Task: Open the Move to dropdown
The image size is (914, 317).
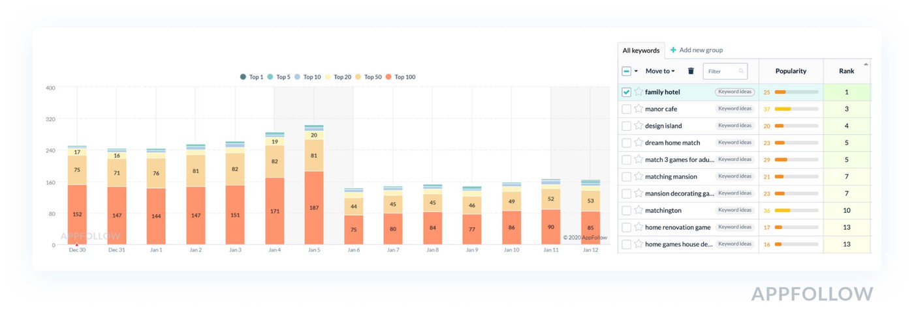Action: [x=660, y=71]
